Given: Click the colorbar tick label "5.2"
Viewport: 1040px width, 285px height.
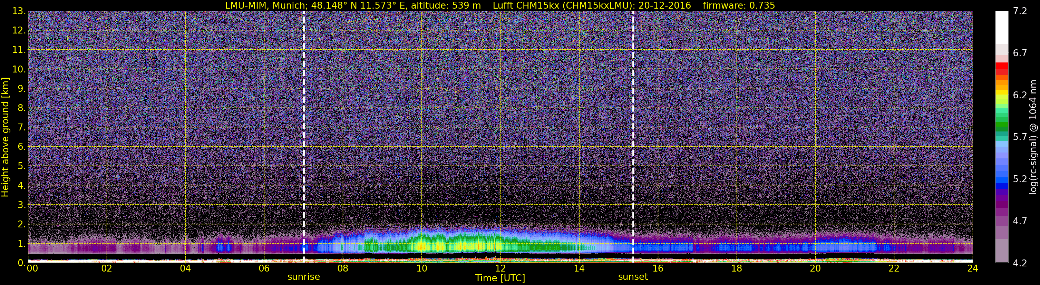Looking at the screenshot, I should [1020, 179].
